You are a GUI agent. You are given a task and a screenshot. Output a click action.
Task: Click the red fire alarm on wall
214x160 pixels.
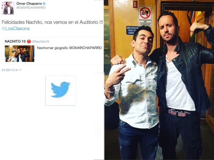(135, 4)
